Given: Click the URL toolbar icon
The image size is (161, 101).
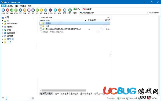Looking at the screenshot, I should [60, 11].
